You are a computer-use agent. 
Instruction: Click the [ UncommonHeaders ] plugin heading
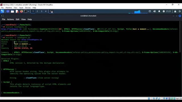(11, 93)
